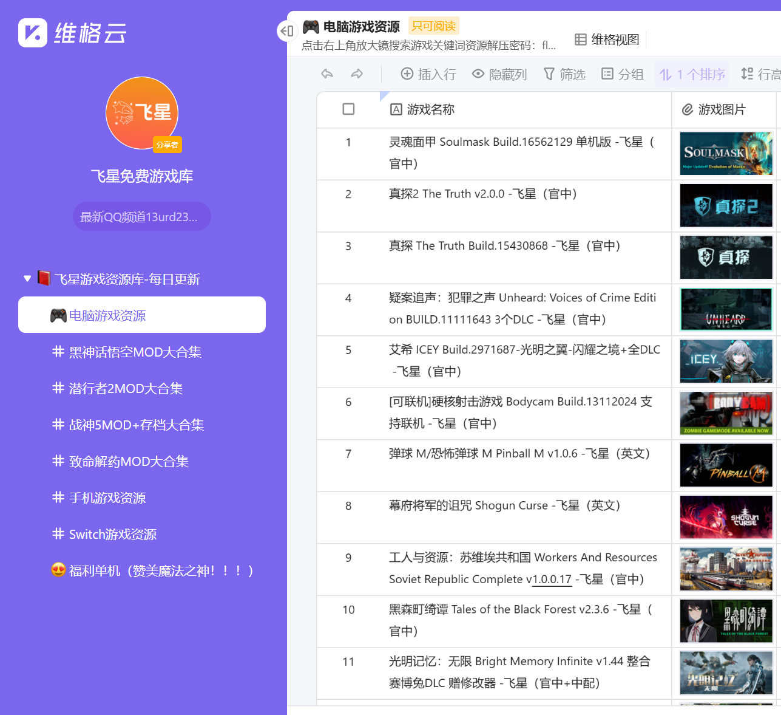The height and width of the screenshot is (715, 781).
Task: Select the 黑森町绮谭 Tales of the Black Forest cell
Action: [x=526, y=621]
